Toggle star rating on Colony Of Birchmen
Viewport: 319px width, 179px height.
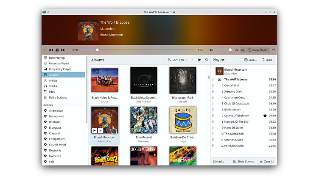pos(265,116)
